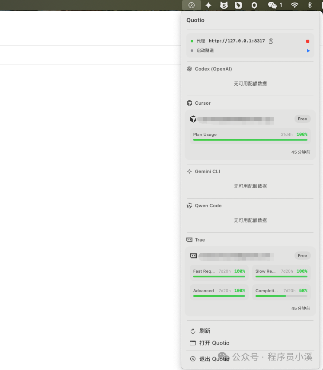Click 45 分钟前 timestamp in Trae card
Screen dimensions: 323x370
tap(301, 309)
